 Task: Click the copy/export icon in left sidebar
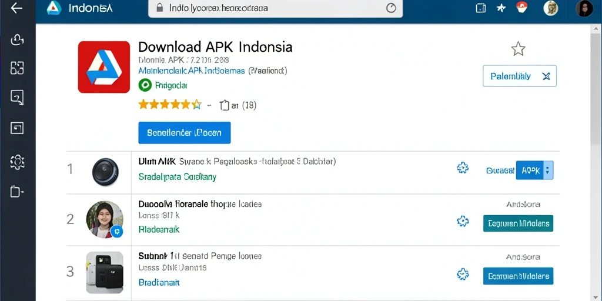17,191
